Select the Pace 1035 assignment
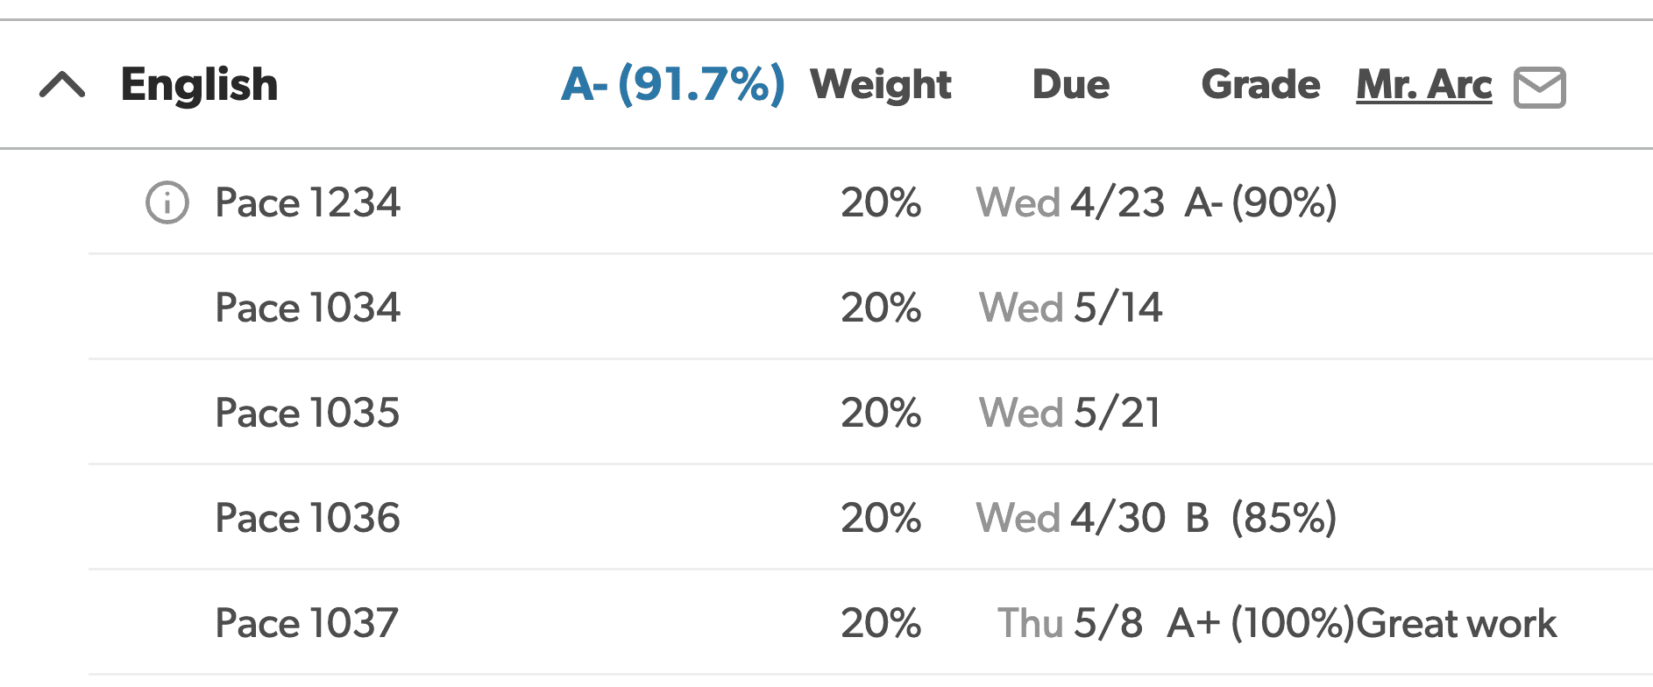 (308, 413)
